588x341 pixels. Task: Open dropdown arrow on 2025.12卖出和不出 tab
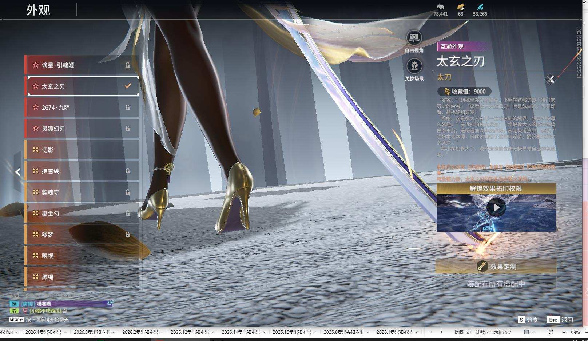coord(213,332)
